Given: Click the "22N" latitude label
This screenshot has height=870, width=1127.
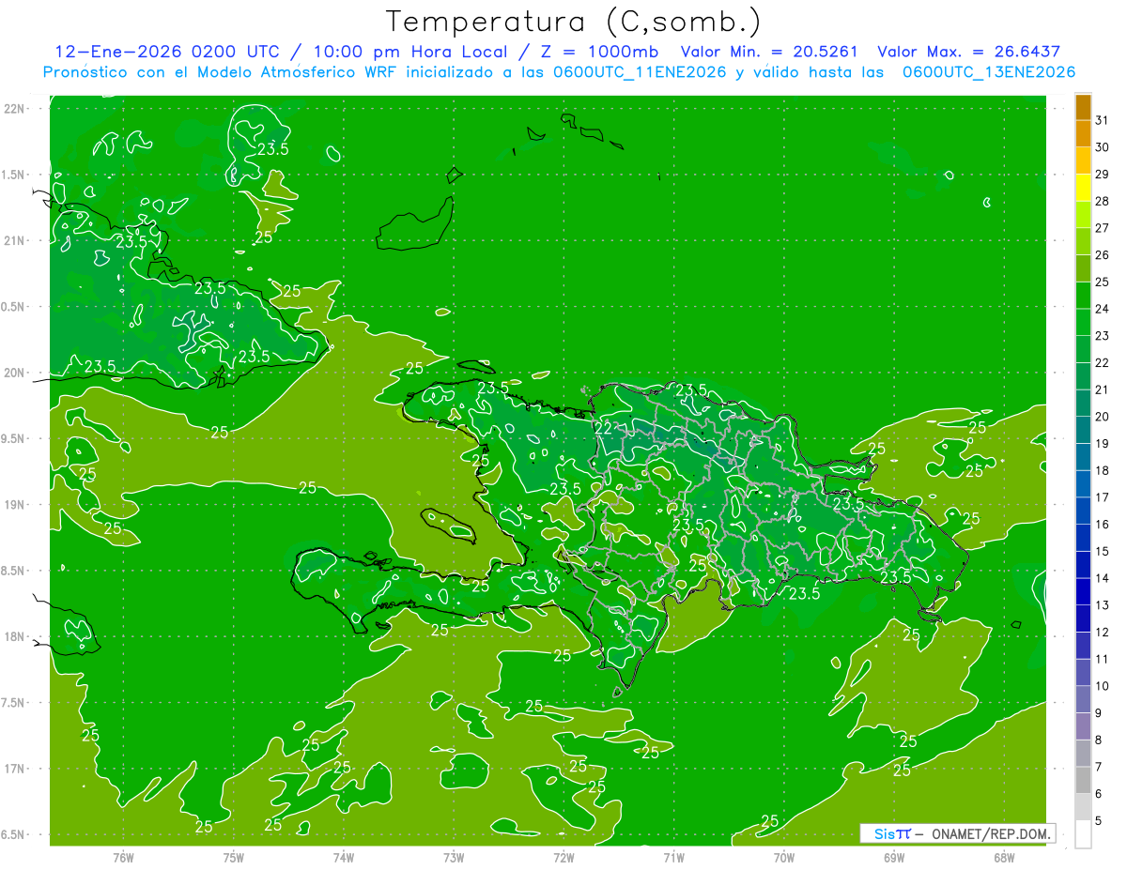Looking at the screenshot, I should point(16,109).
